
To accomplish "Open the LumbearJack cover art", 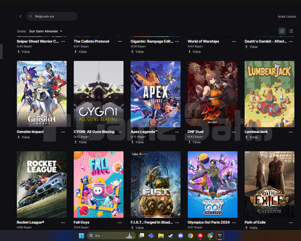I will click(x=269, y=94).
